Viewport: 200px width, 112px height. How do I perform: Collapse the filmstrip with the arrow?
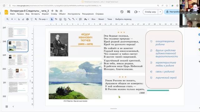pyautogui.click(x=13, y=106)
